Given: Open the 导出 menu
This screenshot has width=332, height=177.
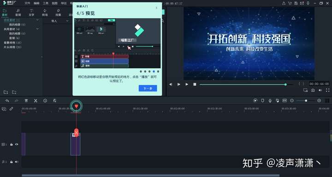Looking at the screenshot, I should point(64,3).
